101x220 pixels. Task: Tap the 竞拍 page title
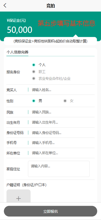(50, 6)
